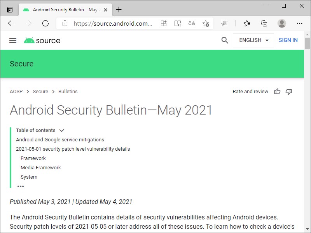Open browser Settings and more menu
The image size is (311, 233).
[x=299, y=23]
